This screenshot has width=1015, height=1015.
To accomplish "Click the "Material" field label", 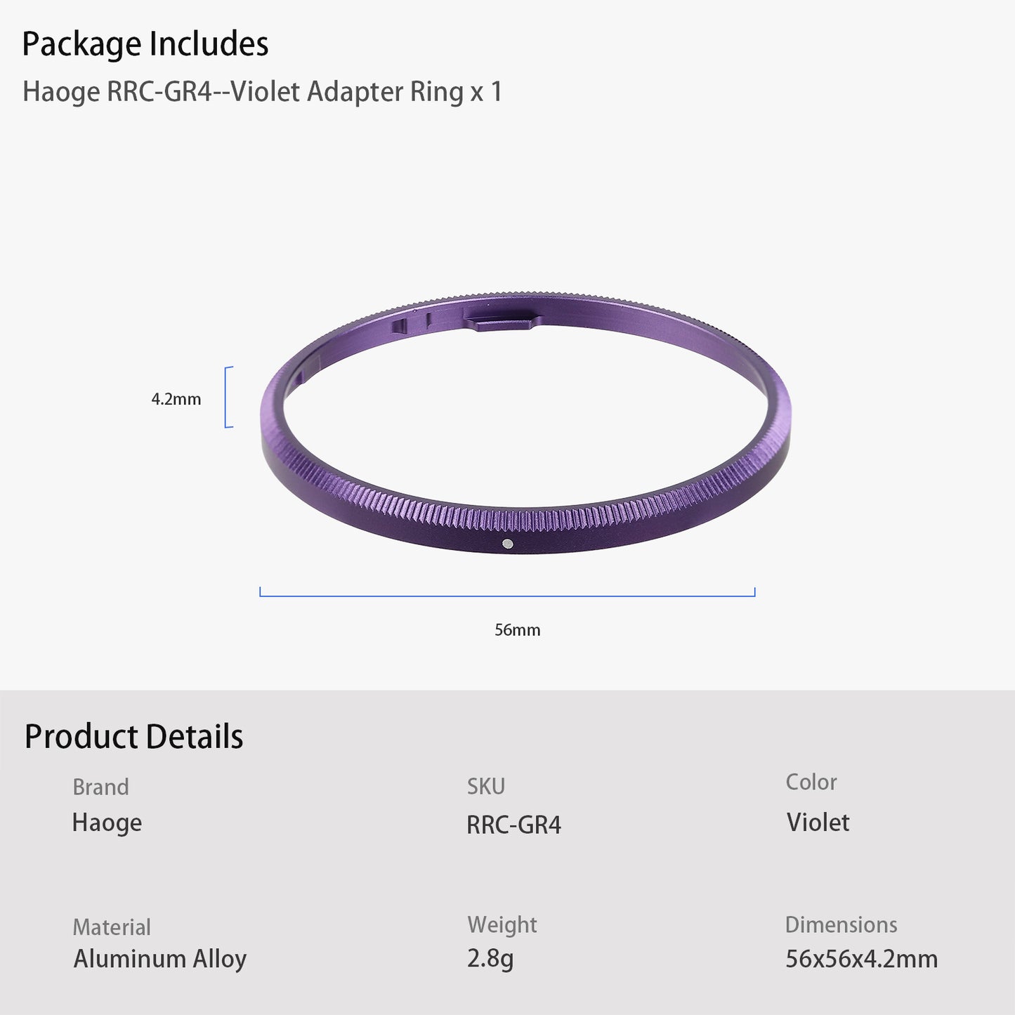I will click(x=112, y=927).
